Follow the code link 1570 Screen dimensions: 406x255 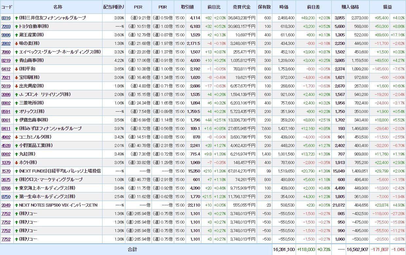tap(6, 171)
